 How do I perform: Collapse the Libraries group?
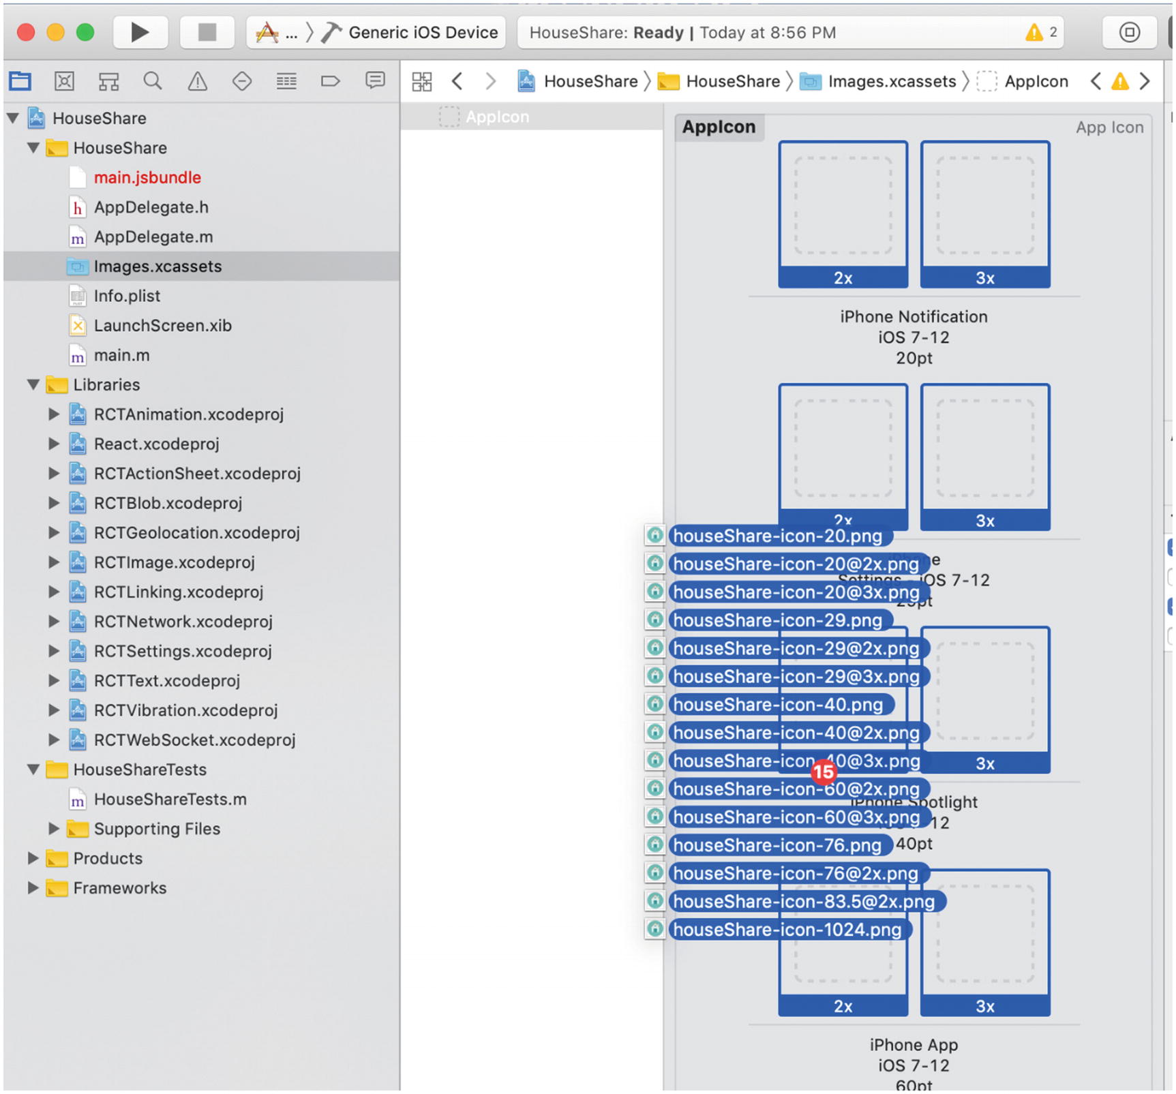click(x=33, y=385)
